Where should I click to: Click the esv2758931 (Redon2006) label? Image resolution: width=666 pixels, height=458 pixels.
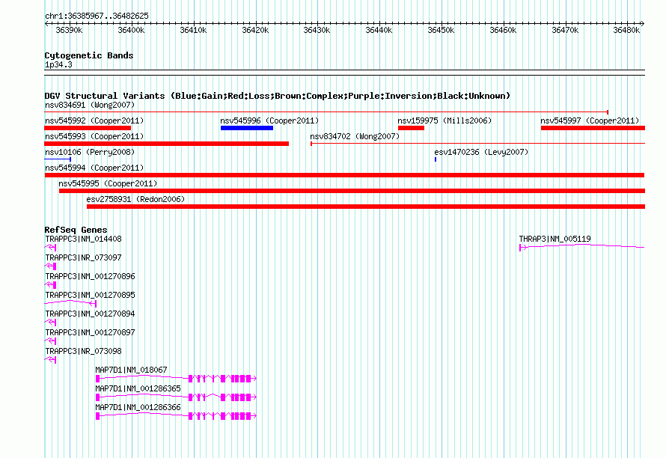pos(135,199)
